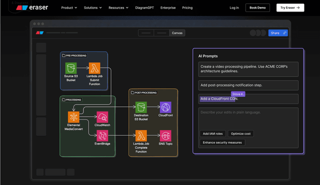320x185 pixels.
Task: Select the Lambda Job Submit Function icon
Action: (94, 68)
